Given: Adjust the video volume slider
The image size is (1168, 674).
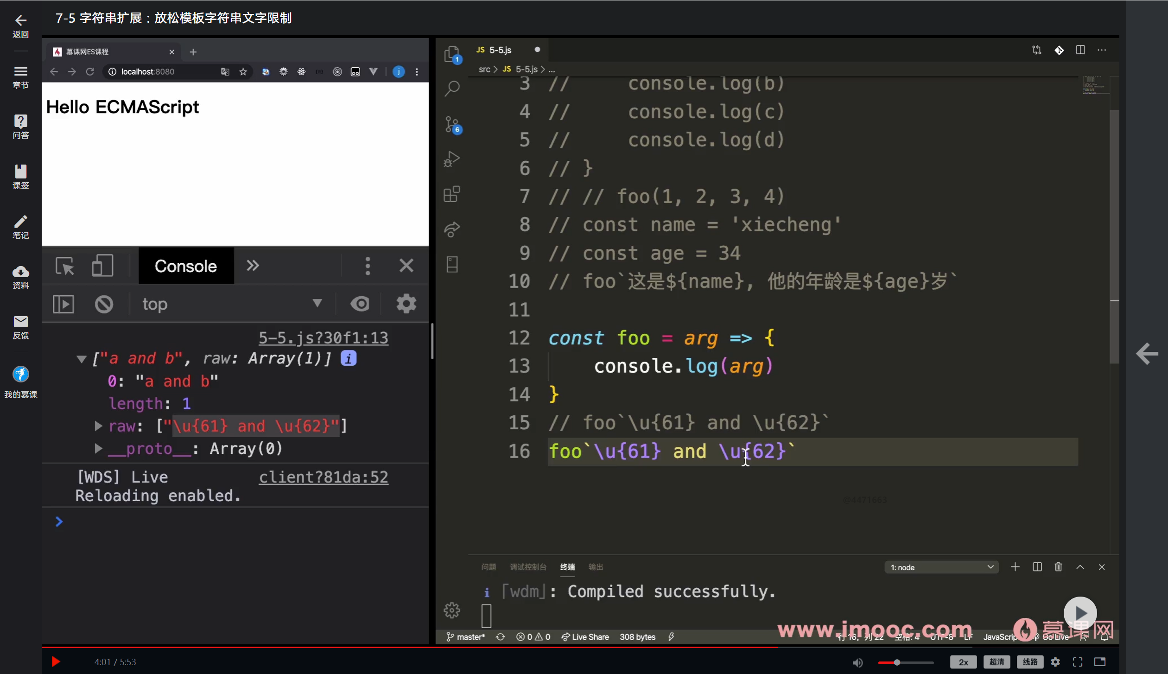Looking at the screenshot, I should coord(897,662).
